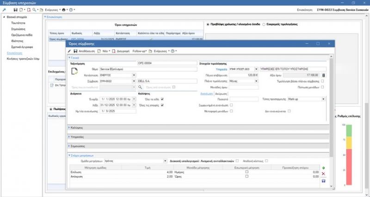Enable the Δεν ανανεώνεται checkbox
This screenshot has height=197, width=370.
click(289, 111)
